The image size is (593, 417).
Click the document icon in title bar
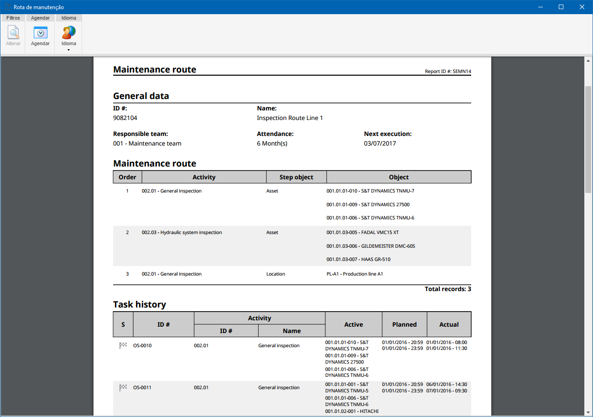(7, 7)
